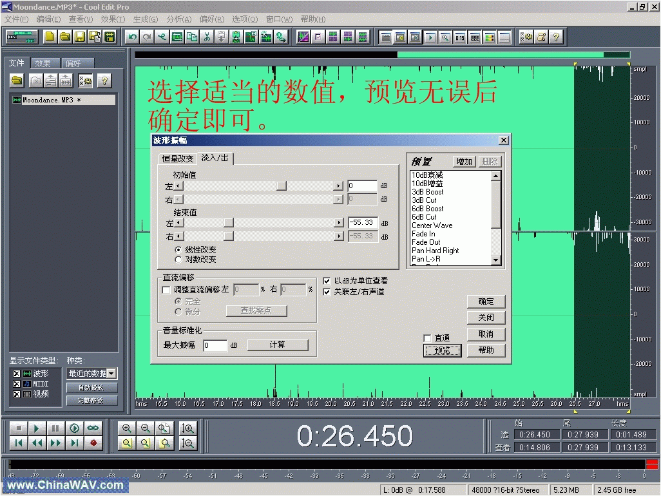This screenshot has width=661, height=496.
Task: Click the Cut scissors icon in the toolbar
Action: coord(206,37)
